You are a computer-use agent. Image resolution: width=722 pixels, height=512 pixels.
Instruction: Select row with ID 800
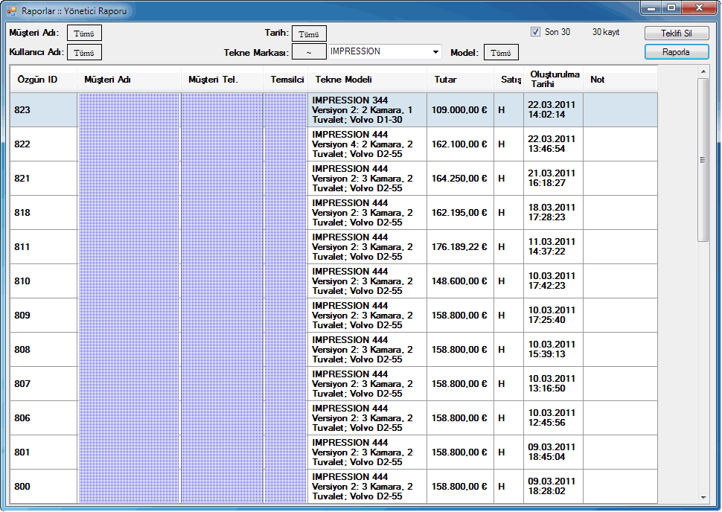334,486
